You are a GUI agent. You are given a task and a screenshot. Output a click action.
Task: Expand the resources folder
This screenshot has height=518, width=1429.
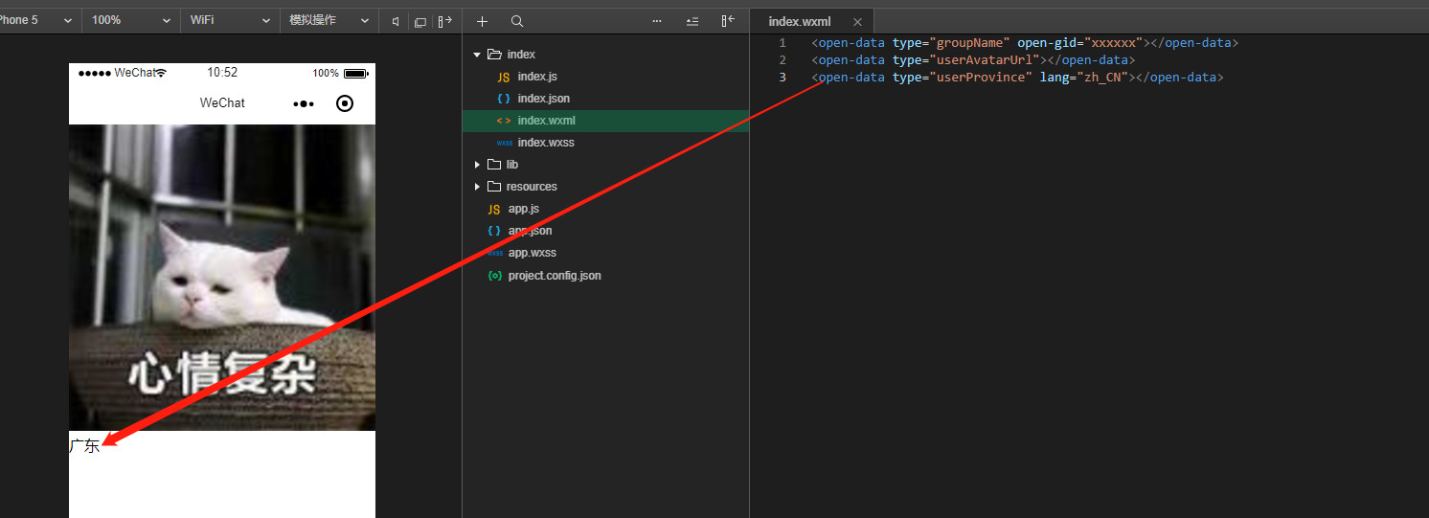[x=477, y=187]
